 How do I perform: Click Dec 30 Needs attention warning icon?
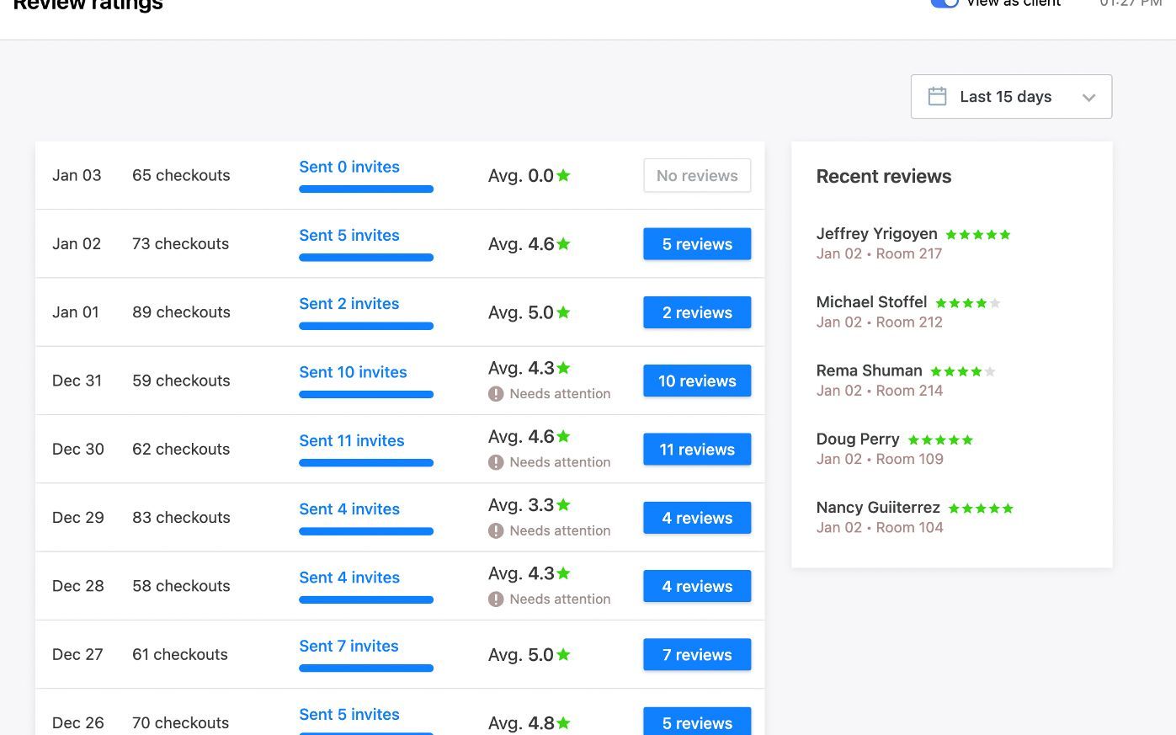click(496, 462)
